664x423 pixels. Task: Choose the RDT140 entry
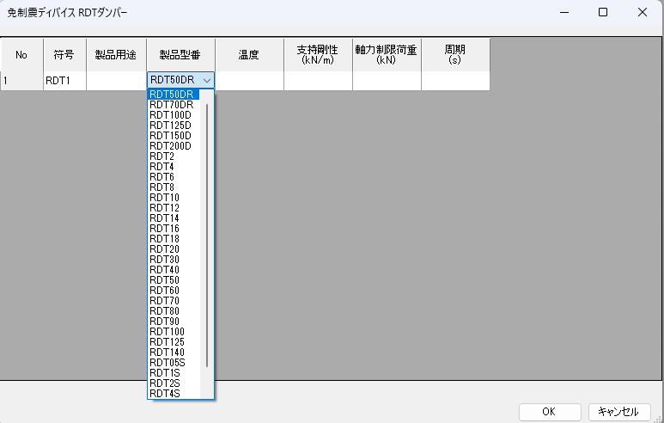tap(174, 352)
